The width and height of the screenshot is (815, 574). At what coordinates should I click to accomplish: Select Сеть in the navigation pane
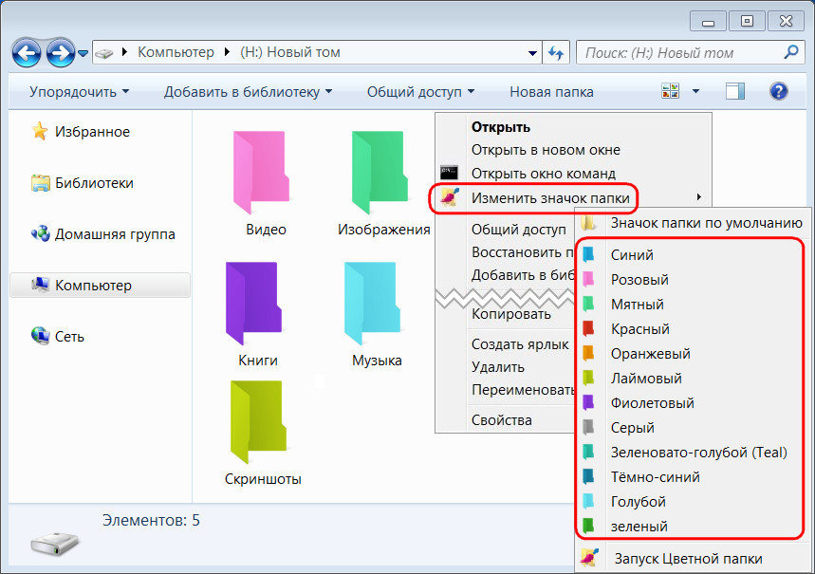coord(57,337)
